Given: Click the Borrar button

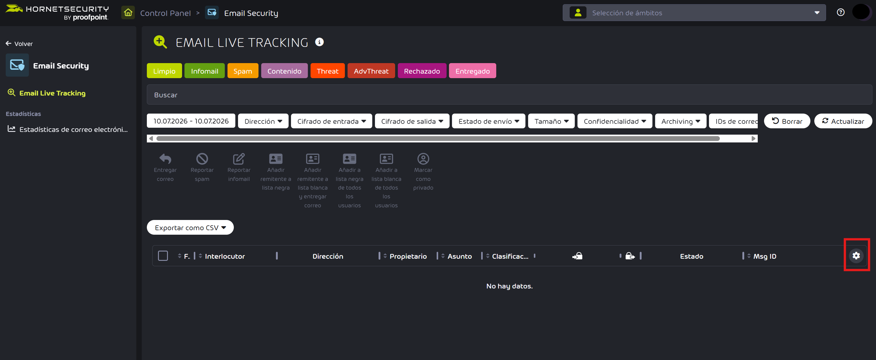Looking at the screenshot, I should (787, 121).
